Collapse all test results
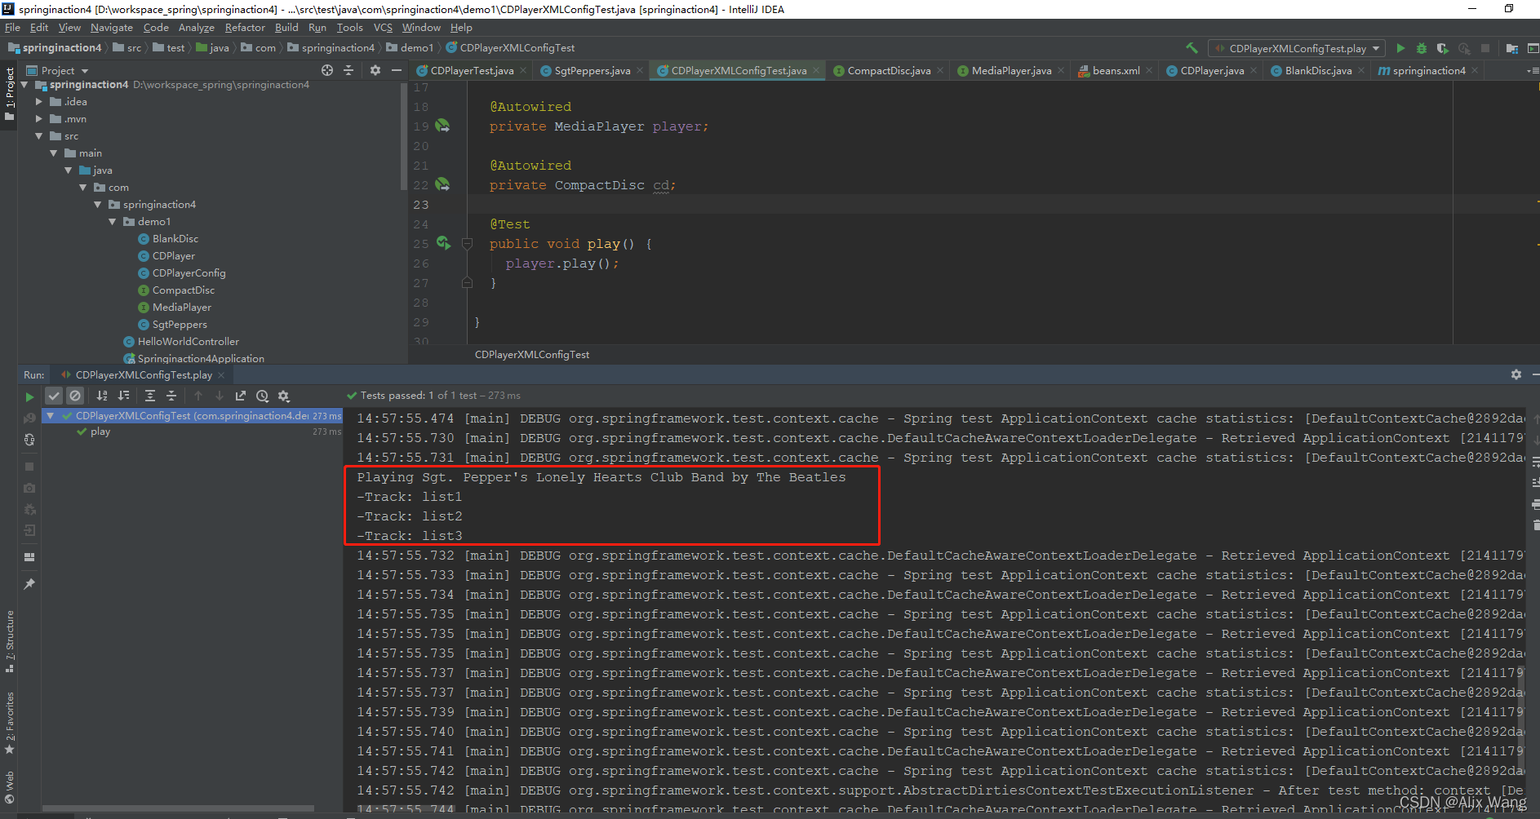Image resolution: width=1540 pixels, height=819 pixels. click(171, 396)
